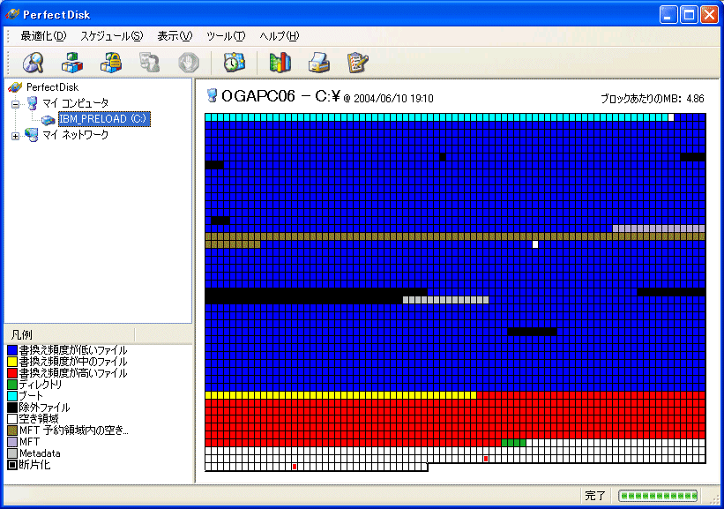This screenshot has height=509, width=724.
Task: Select the PerfectDisk root tree item
Action: coord(52,86)
